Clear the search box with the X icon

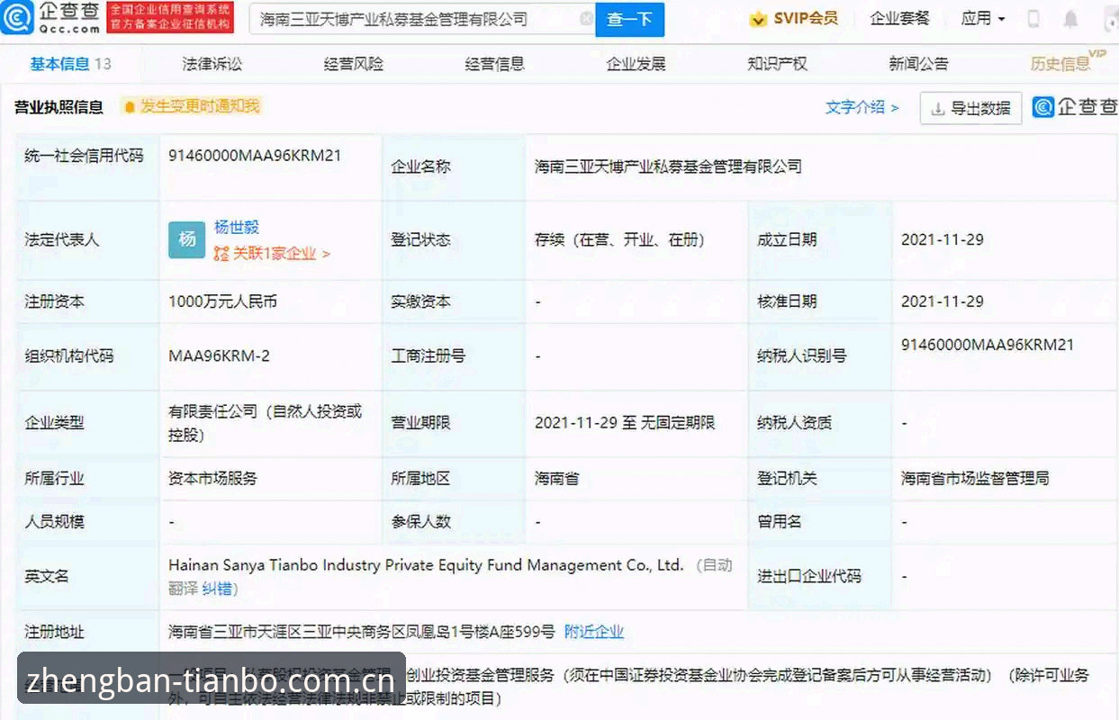click(586, 19)
